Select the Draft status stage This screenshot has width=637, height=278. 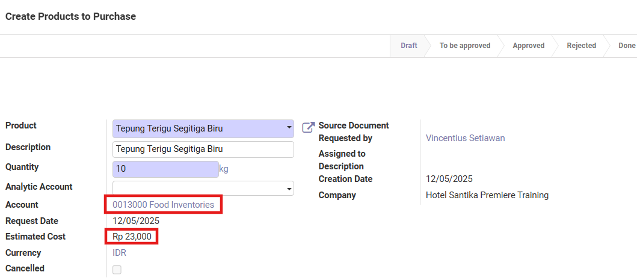[x=408, y=46]
